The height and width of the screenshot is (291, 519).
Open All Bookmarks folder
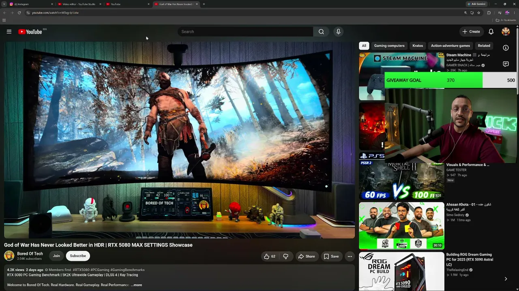(506, 20)
